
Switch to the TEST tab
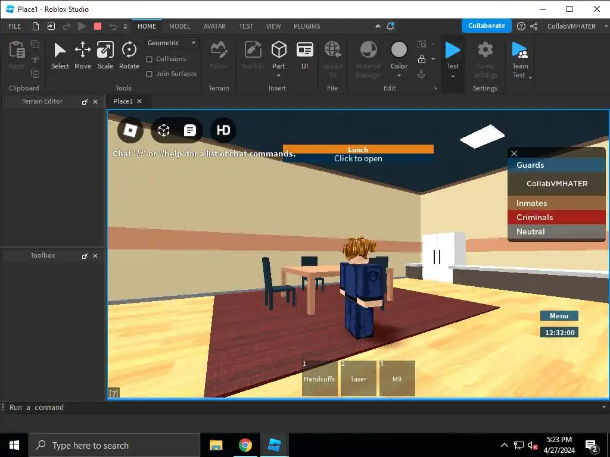pyautogui.click(x=246, y=26)
